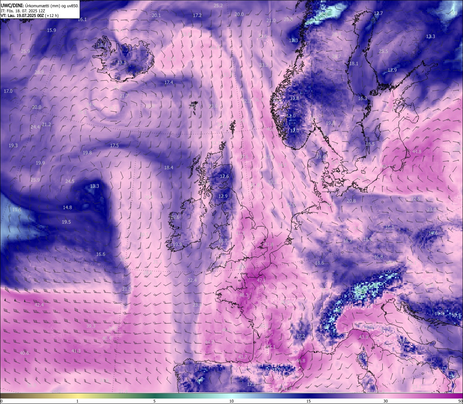Image resolution: width=463 pixels, height=404 pixels.
Task: Click the 15 tick label on colour scale
Action: tap(309, 401)
